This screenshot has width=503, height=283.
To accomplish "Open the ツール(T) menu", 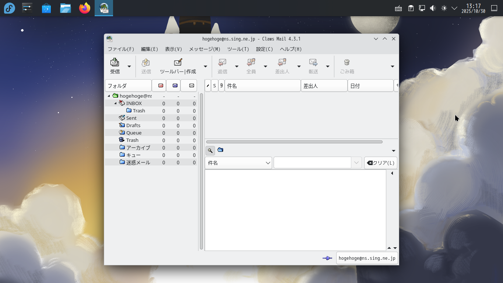I will click(x=238, y=49).
